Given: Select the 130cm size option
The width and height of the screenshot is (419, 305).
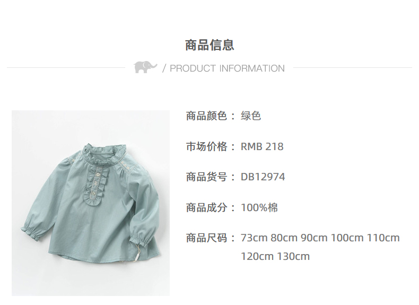Looking at the screenshot, I should (293, 256).
